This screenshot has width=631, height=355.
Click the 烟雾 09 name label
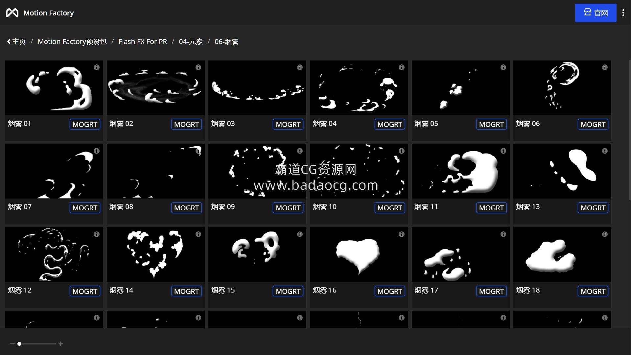(223, 207)
